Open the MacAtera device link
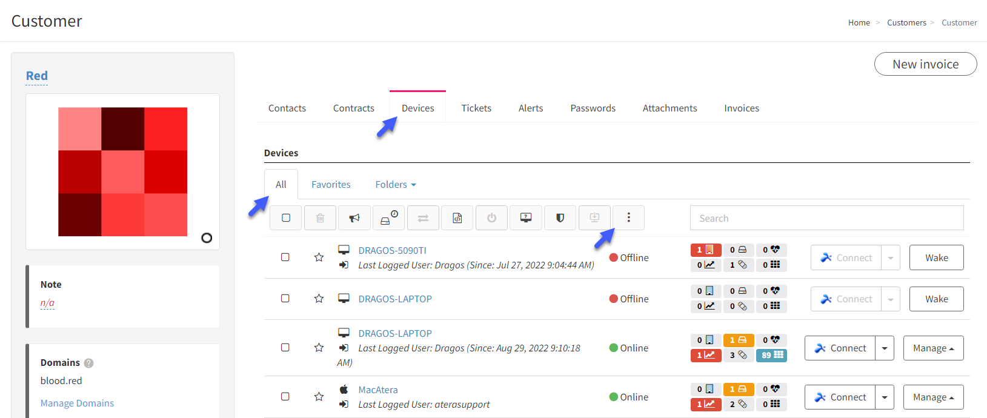This screenshot has width=987, height=418. (378, 390)
